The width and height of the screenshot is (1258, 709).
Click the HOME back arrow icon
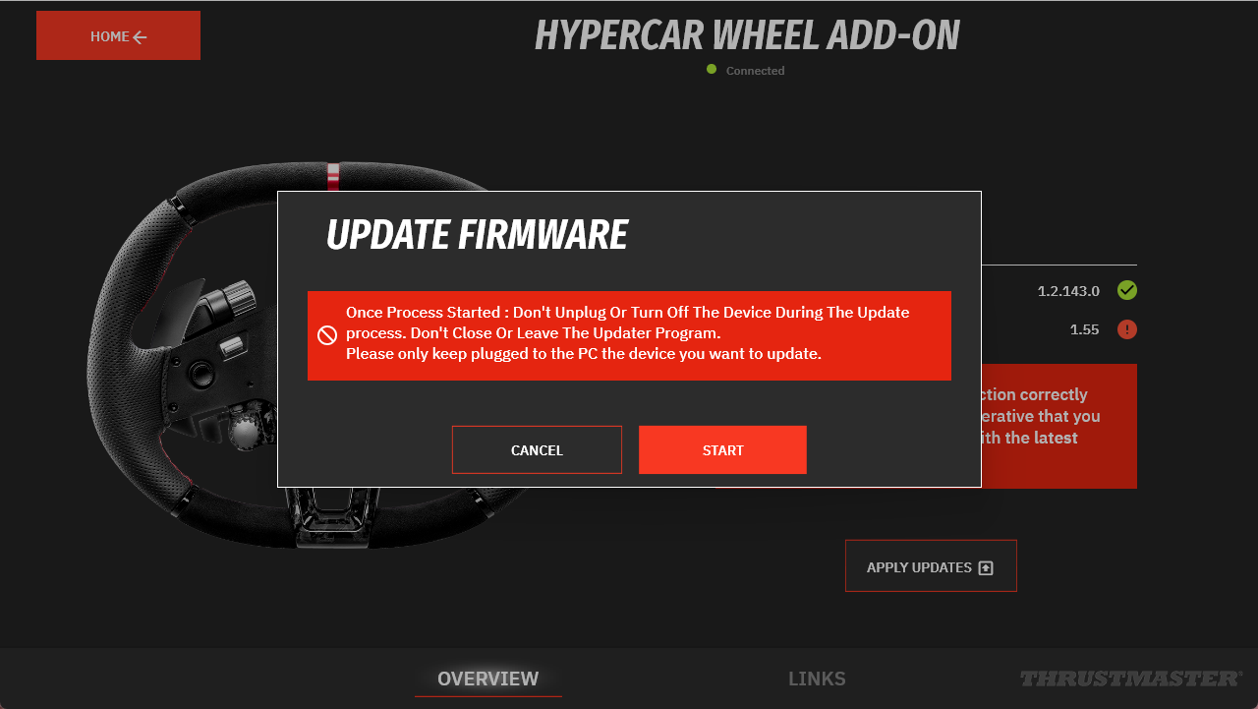[140, 37]
